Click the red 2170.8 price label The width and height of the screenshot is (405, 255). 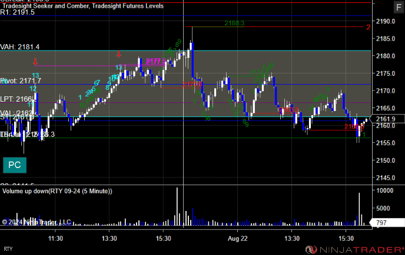192,84
